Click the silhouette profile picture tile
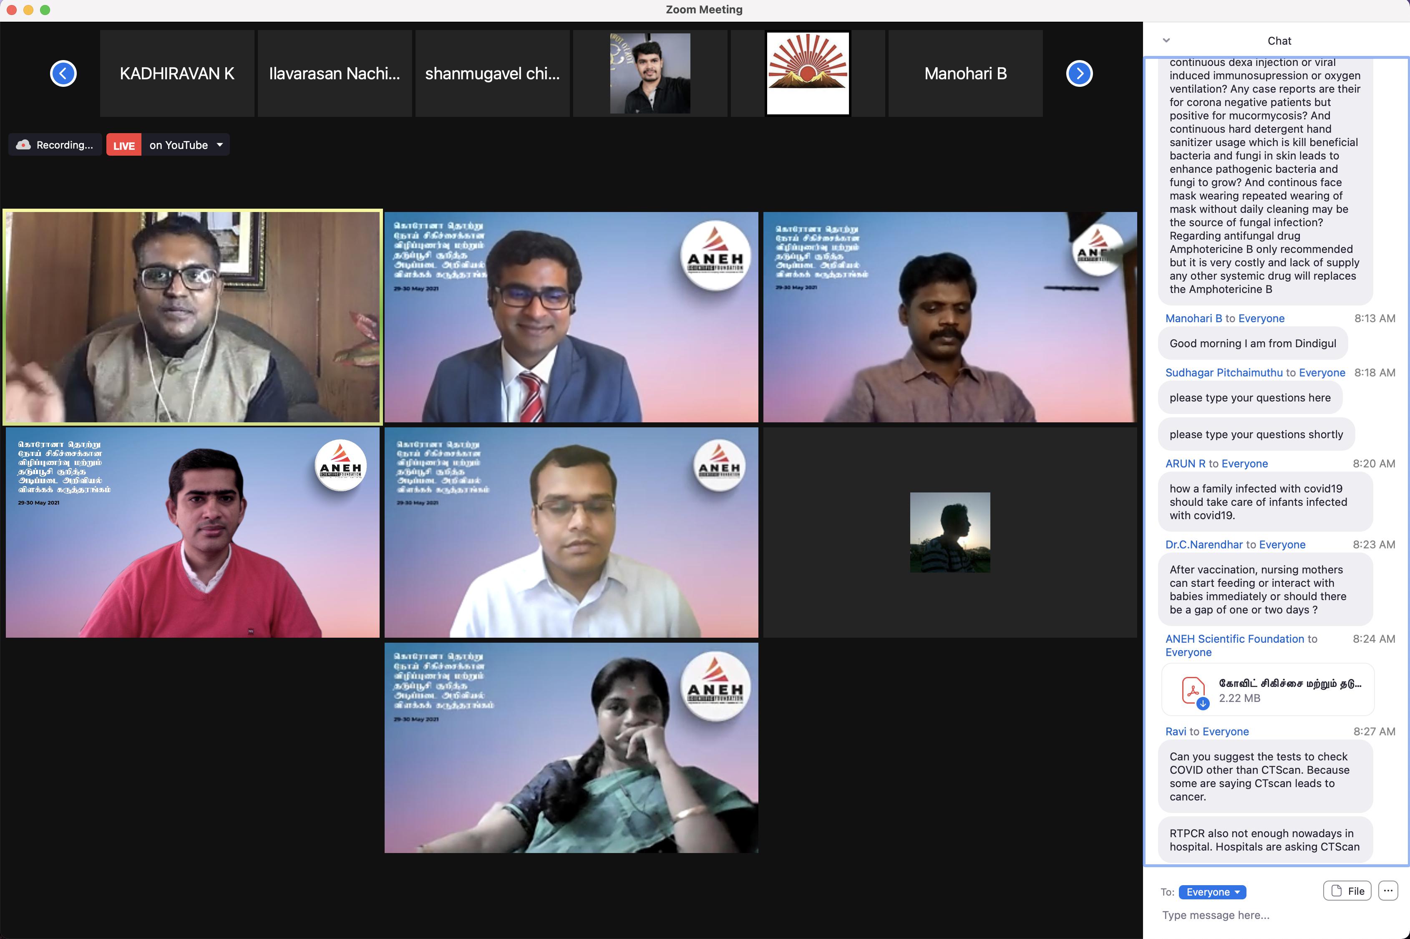Screen dimensions: 1410x939 click(x=950, y=533)
